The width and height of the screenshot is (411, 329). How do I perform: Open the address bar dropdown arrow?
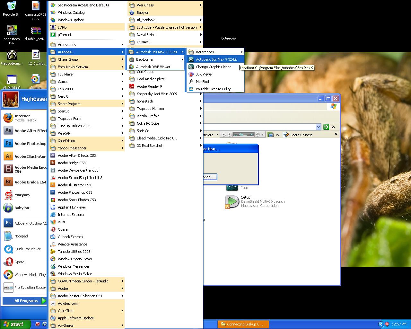pos(318,127)
